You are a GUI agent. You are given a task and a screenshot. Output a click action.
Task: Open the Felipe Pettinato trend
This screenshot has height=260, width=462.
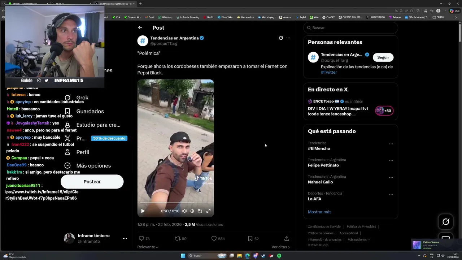(x=323, y=165)
